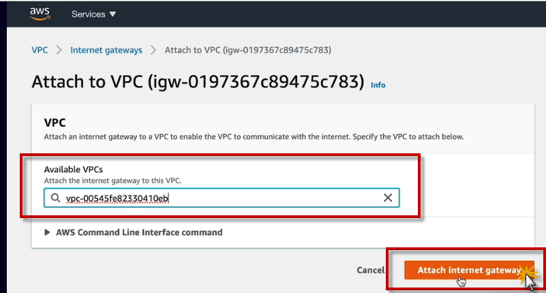Open the Info link beside the heading
Image resolution: width=546 pixels, height=293 pixels.
pyautogui.click(x=378, y=85)
